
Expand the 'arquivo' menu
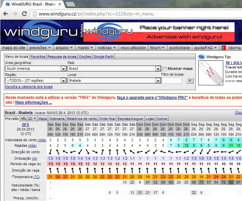click(x=64, y=48)
